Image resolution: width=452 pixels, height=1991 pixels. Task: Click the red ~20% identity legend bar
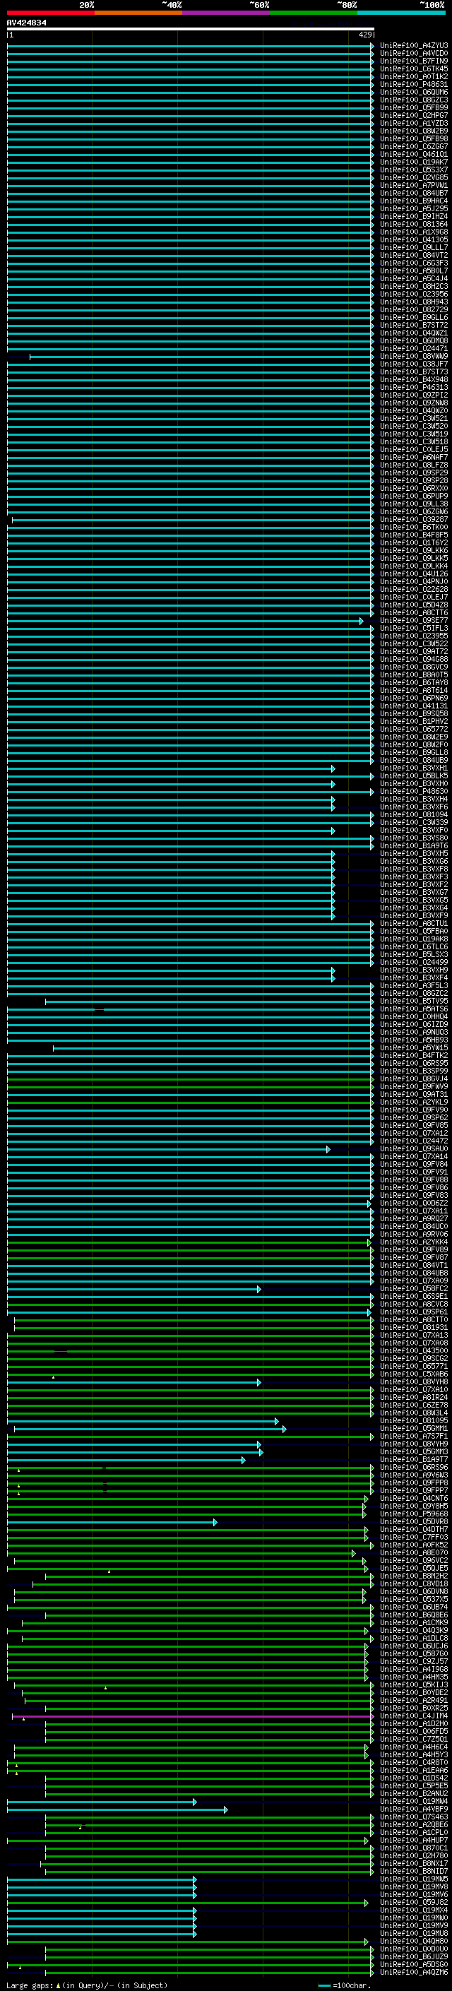point(50,13)
